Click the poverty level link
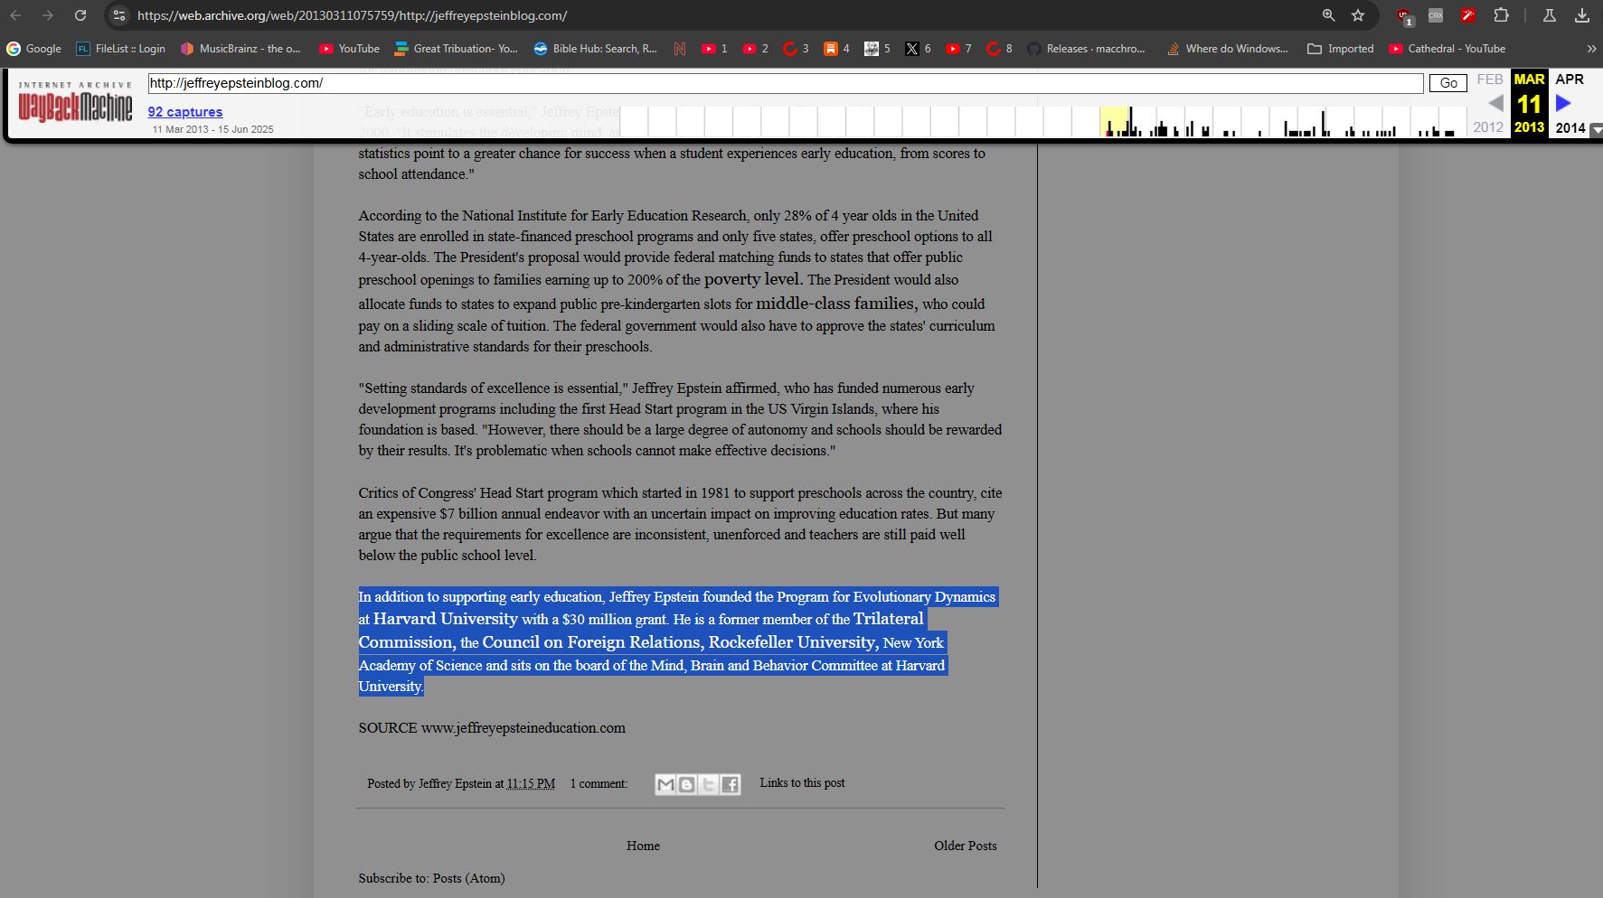The width and height of the screenshot is (1603, 898). 754,279
